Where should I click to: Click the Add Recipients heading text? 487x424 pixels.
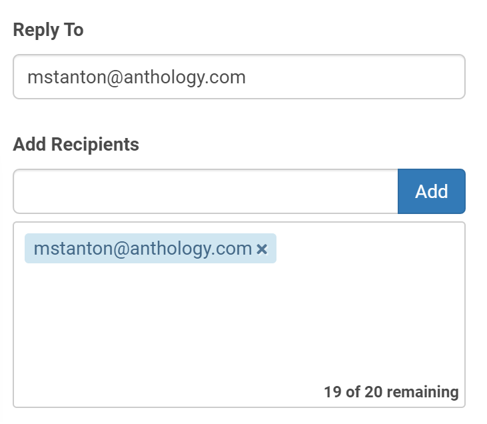tap(76, 145)
